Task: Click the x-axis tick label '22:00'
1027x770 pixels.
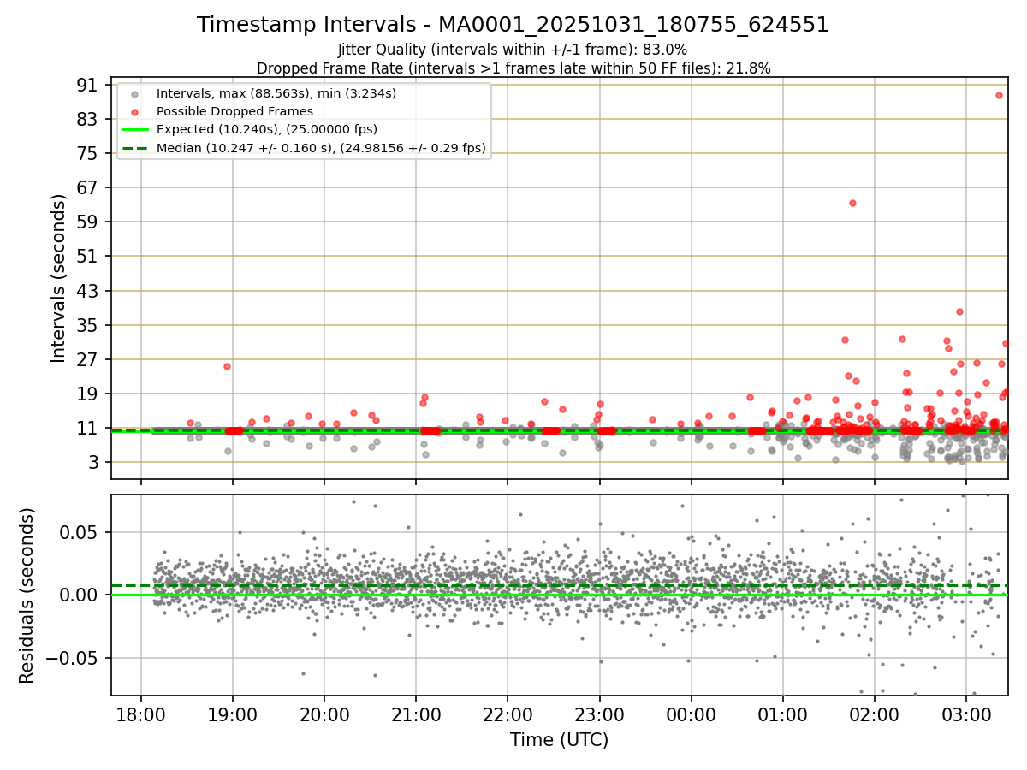Action: 508,716
